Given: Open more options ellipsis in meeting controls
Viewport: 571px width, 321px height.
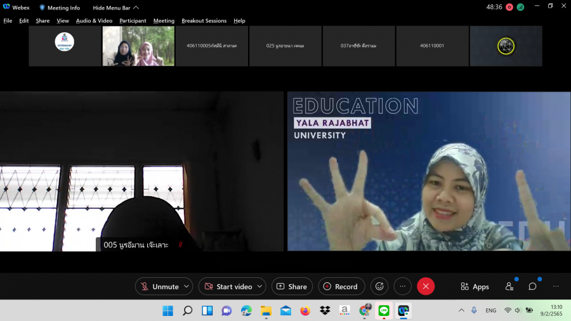Looking at the screenshot, I should pos(402,287).
